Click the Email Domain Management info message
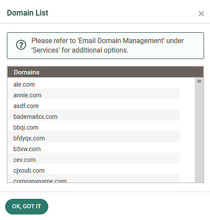This screenshot has height=220, width=210. point(105,46)
